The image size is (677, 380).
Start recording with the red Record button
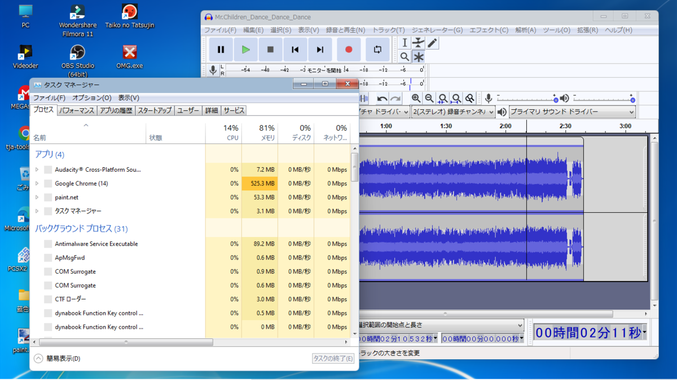click(x=349, y=50)
